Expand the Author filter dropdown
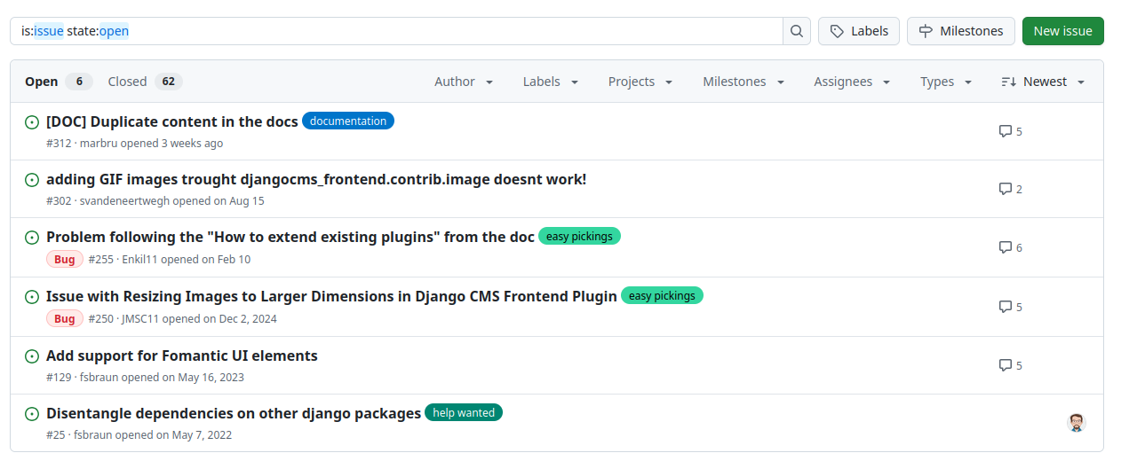 click(x=464, y=82)
